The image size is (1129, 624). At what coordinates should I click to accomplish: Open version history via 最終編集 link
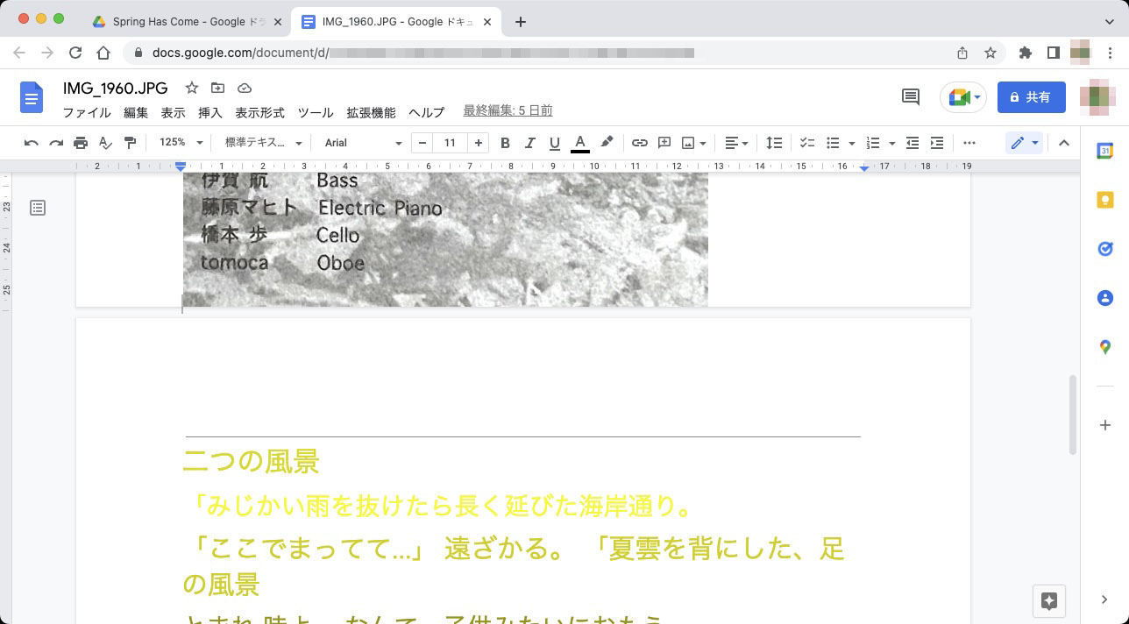point(508,110)
